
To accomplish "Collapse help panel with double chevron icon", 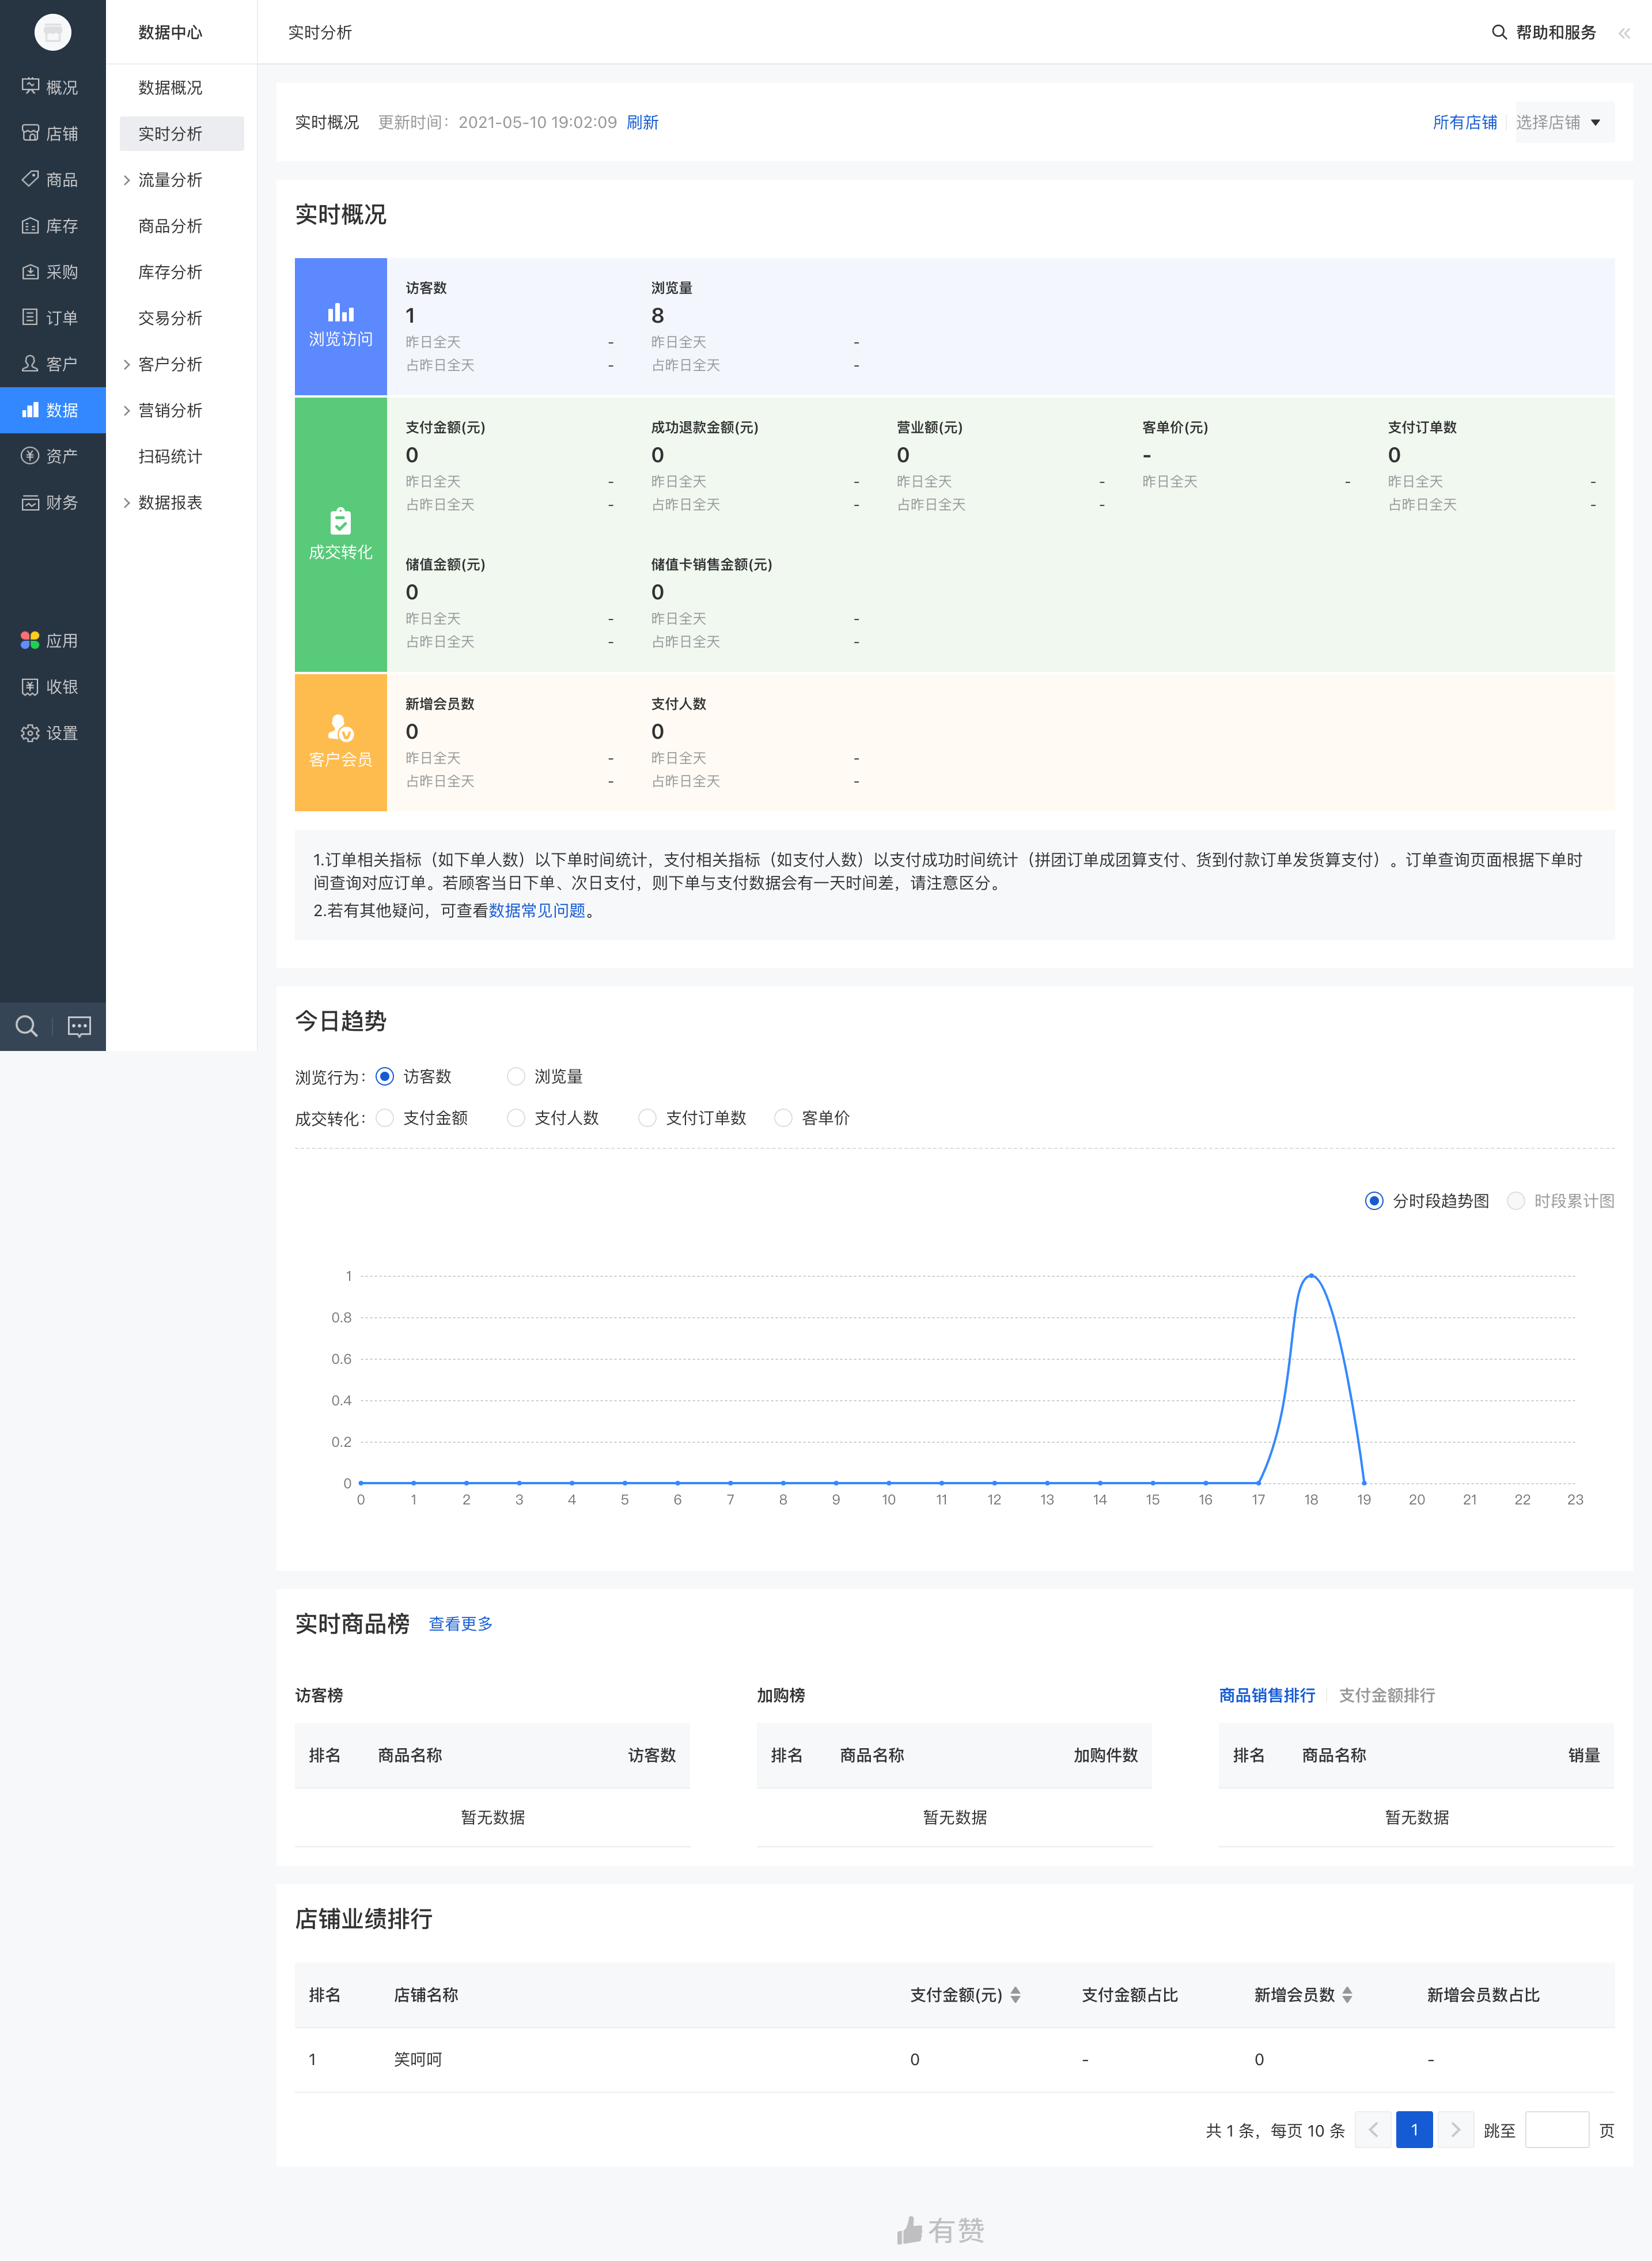I will click(1624, 33).
